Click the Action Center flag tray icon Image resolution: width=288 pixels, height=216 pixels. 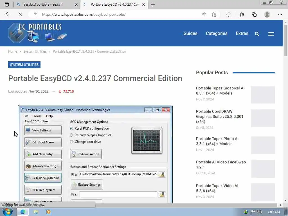[253, 212]
